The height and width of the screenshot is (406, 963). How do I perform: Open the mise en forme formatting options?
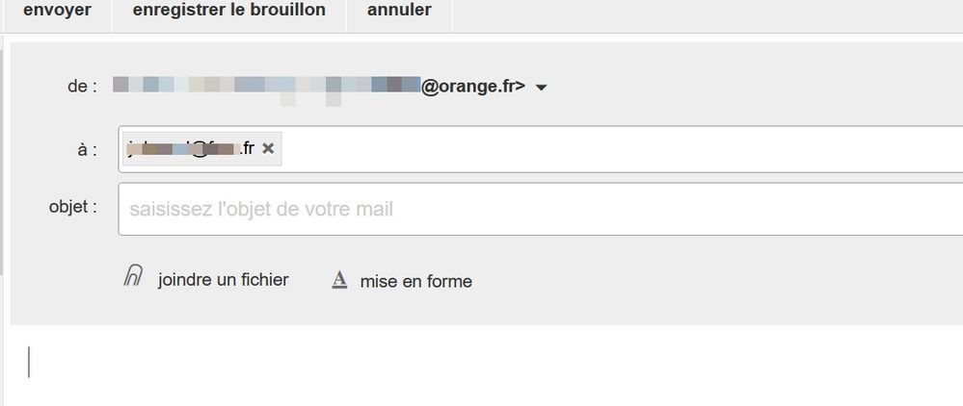point(415,282)
